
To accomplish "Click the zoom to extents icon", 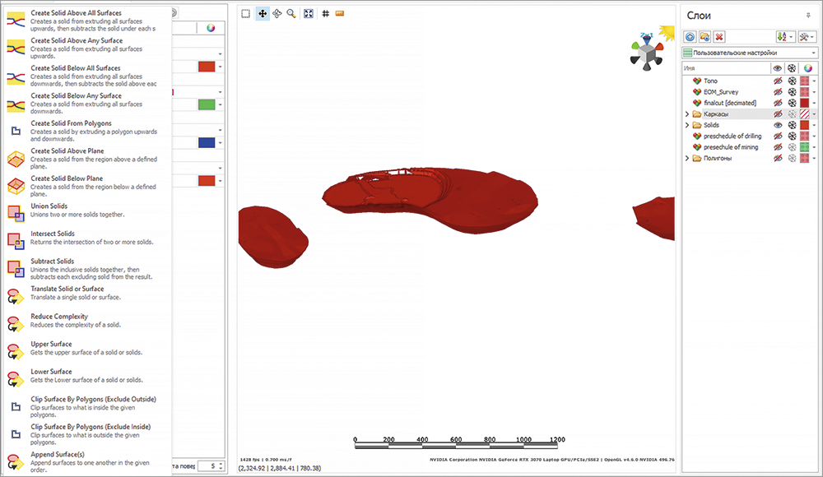I will [x=309, y=14].
